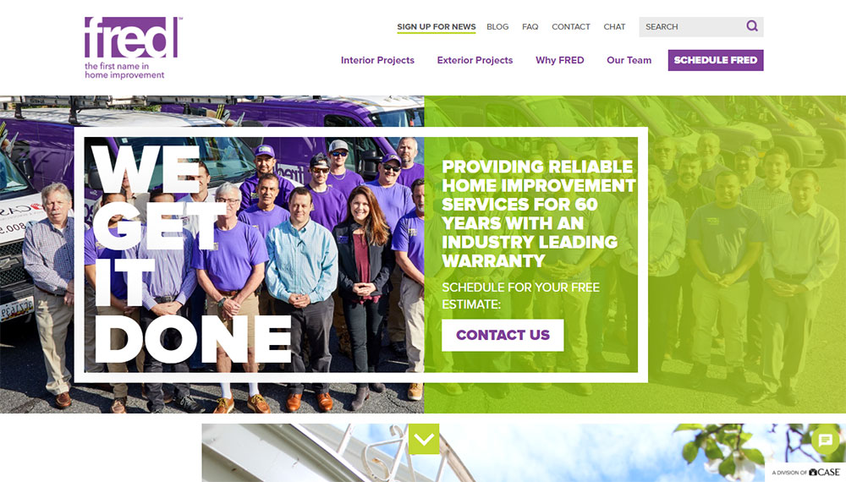Open the Why FRED menu
The height and width of the screenshot is (482, 846).
tap(559, 60)
